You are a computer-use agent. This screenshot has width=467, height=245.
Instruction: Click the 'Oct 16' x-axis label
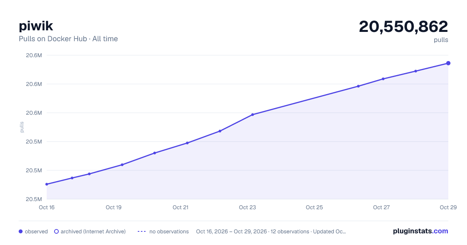point(47,207)
